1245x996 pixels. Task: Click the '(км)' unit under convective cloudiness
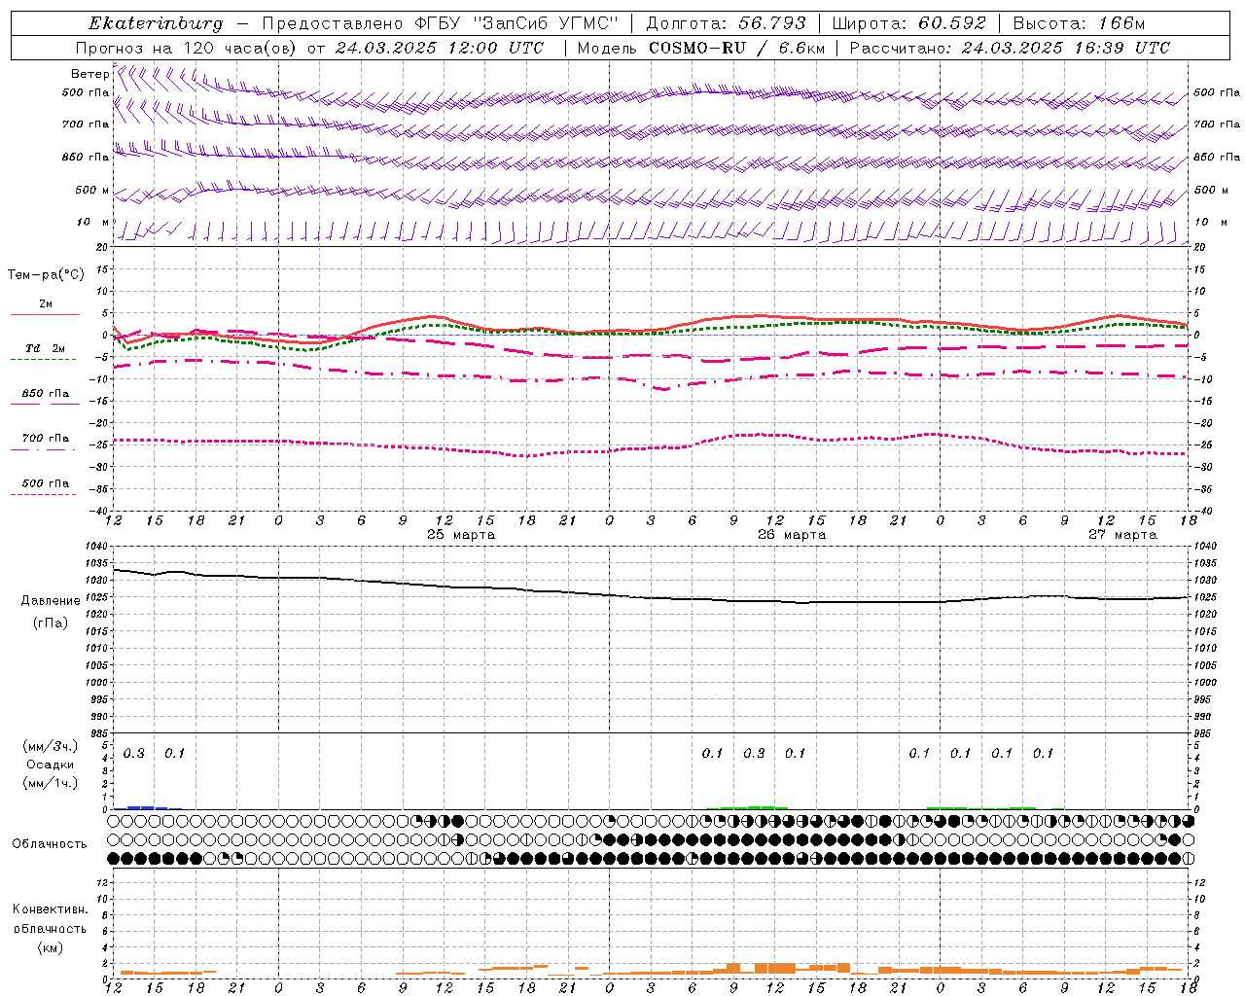pos(51,947)
